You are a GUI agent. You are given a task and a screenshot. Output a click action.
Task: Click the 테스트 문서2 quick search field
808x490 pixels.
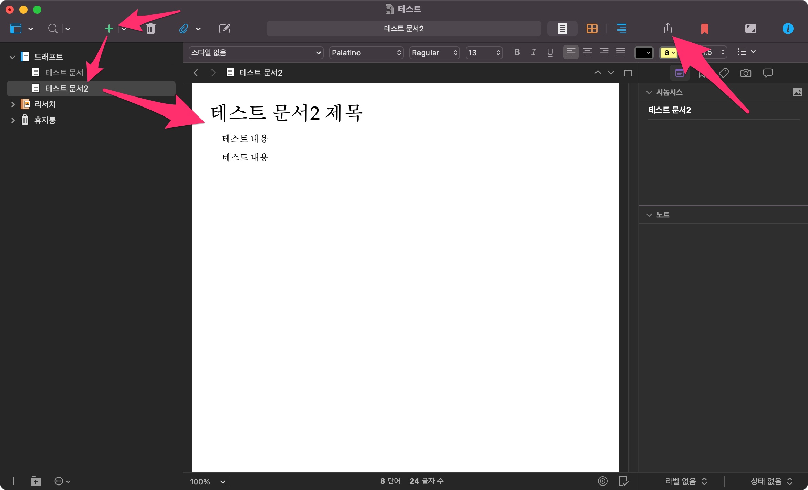click(404, 29)
